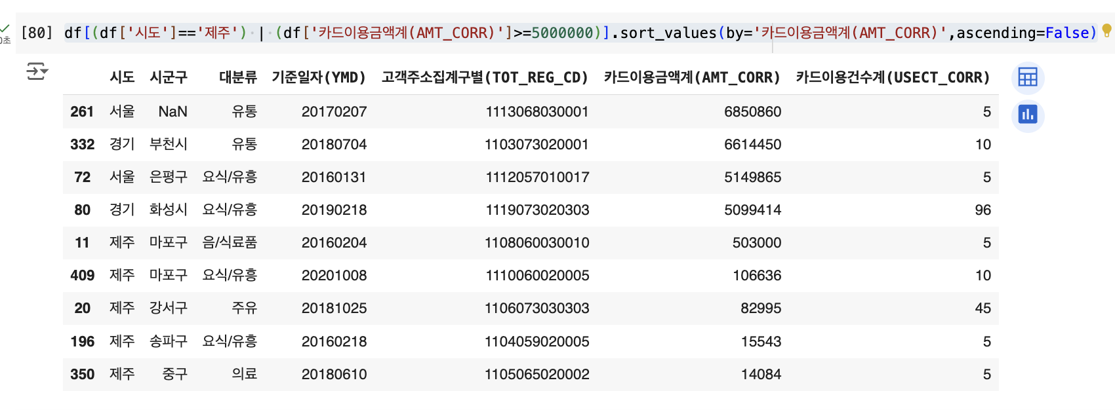Click usage count 96
Viewport: 1115px width, 410px height.
983,210
